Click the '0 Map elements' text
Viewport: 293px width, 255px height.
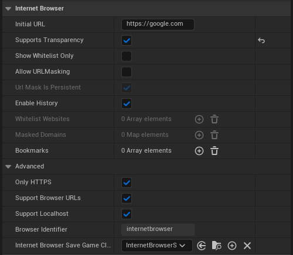145,135
